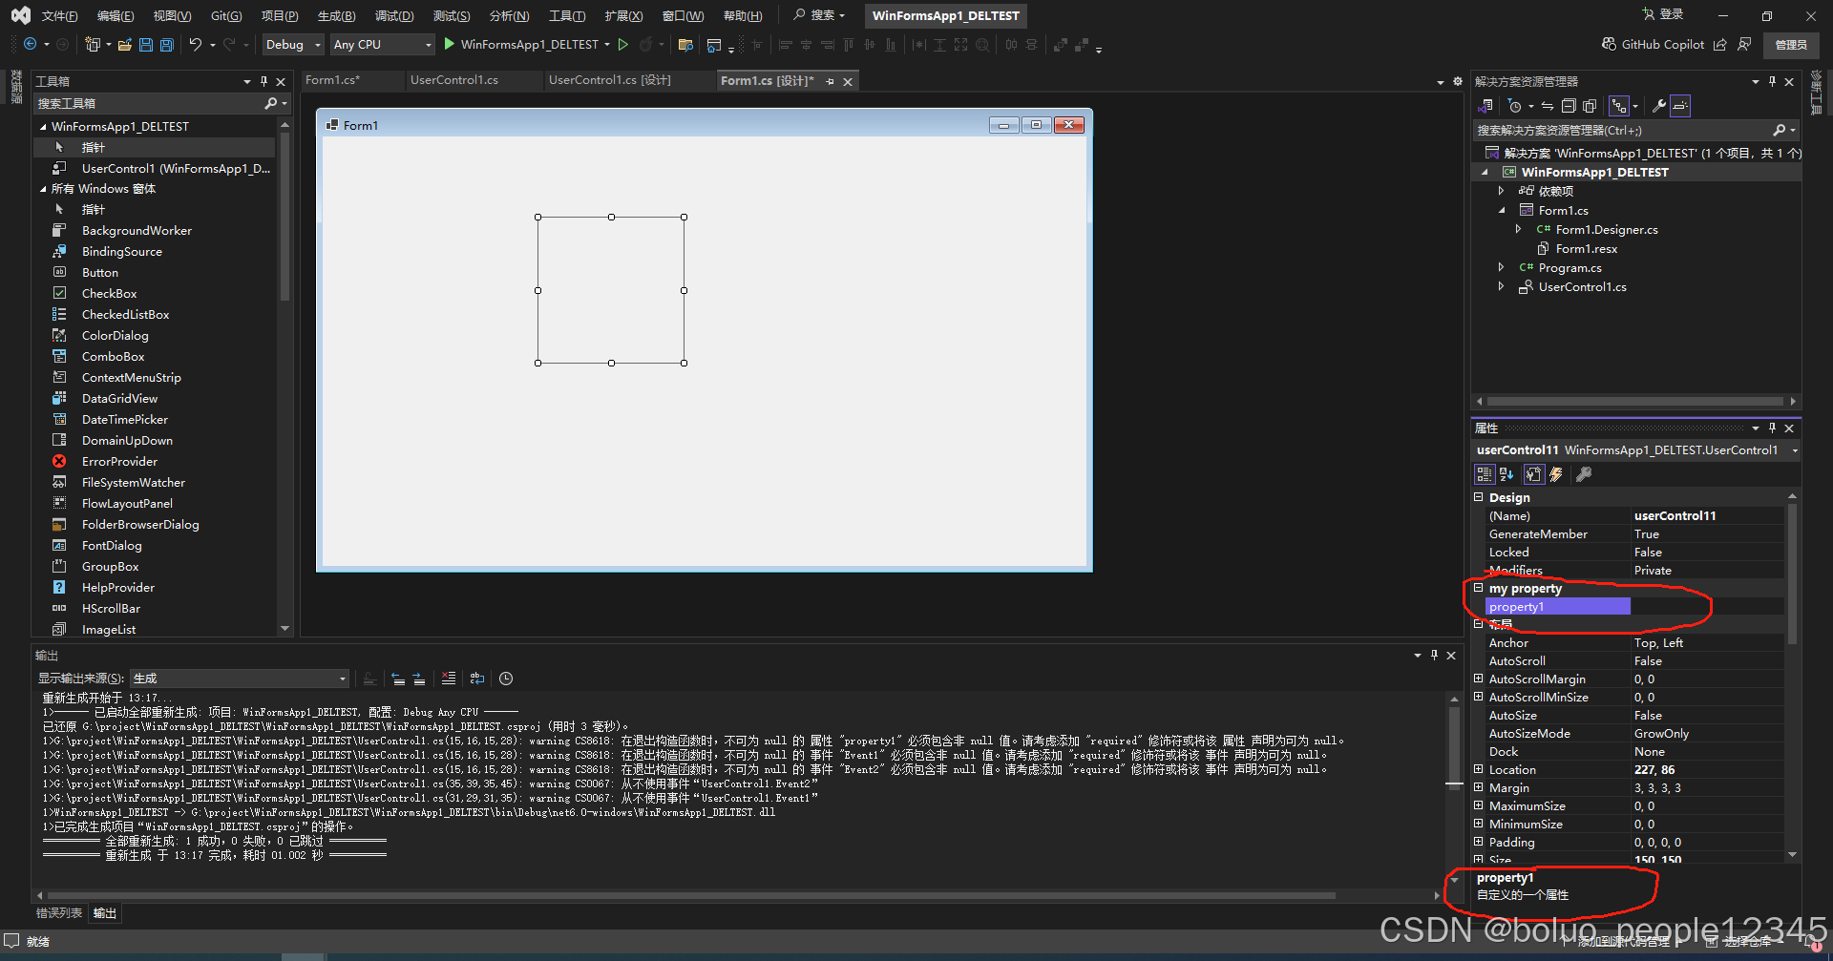
Task: Click the feedback icon near Copilot
Action: 1744,44
